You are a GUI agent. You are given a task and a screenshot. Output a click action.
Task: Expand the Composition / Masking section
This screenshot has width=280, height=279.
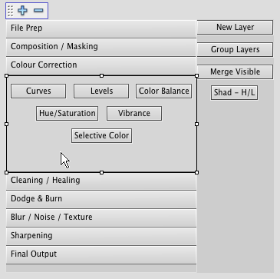tap(101, 47)
